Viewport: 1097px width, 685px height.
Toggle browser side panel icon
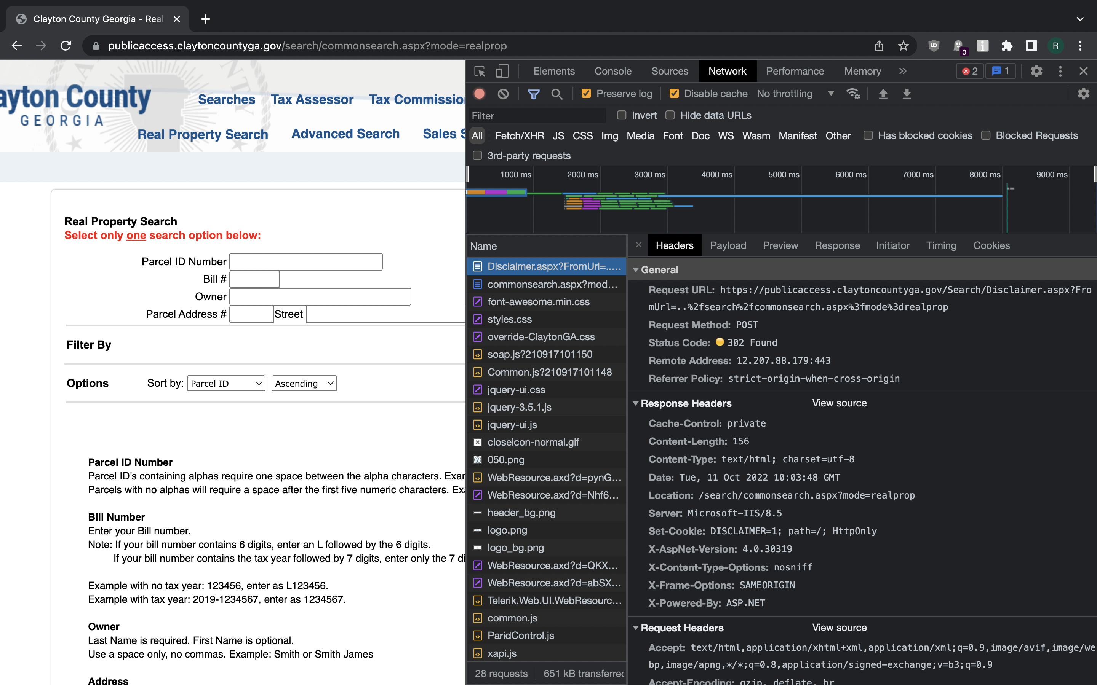1031,46
